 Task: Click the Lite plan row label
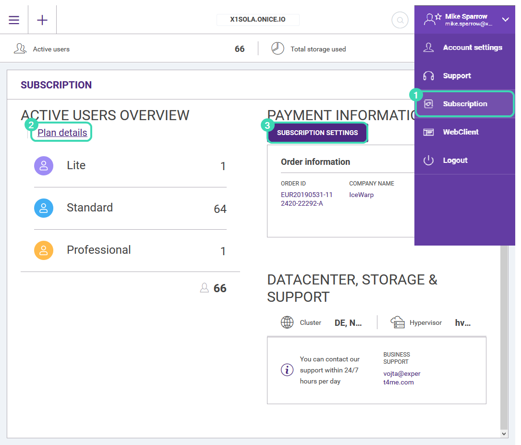click(76, 165)
